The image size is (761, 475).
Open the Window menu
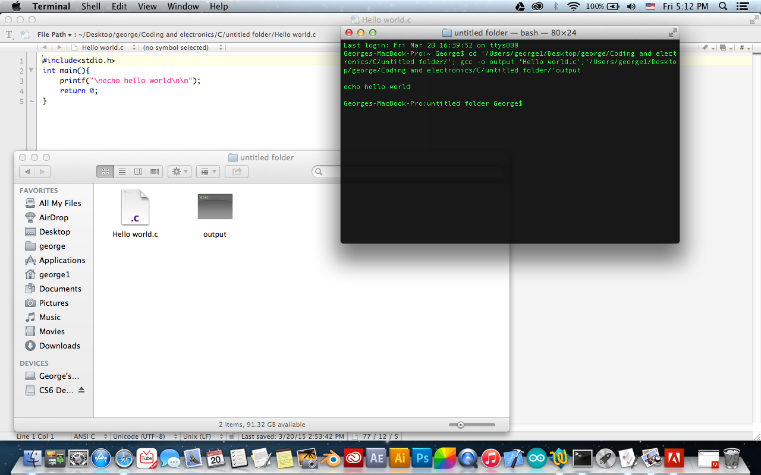point(183,7)
